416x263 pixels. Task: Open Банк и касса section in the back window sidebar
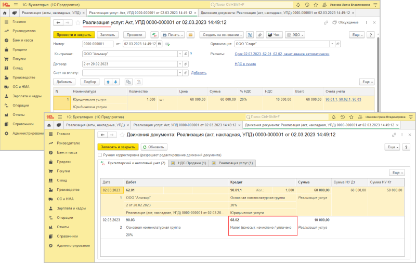coord(22,41)
